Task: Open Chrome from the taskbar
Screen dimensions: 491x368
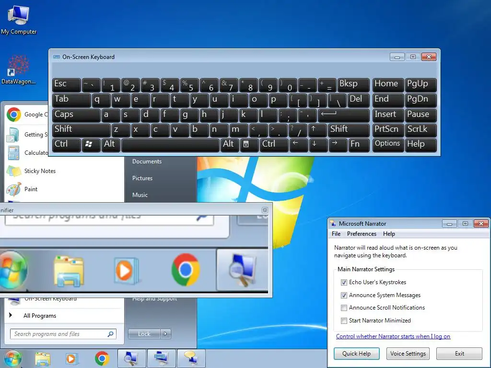Action: pyautogui.click(x=102, y=358)
